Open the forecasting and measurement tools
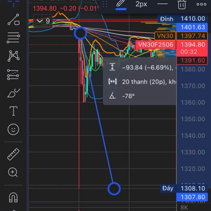 [13, 75]
